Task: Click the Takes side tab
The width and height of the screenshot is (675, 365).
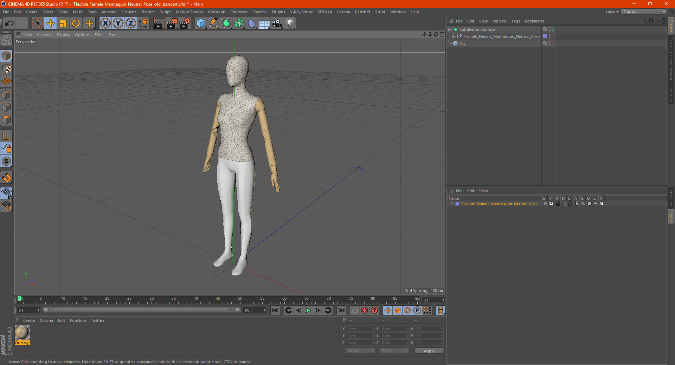Action: 671,42
